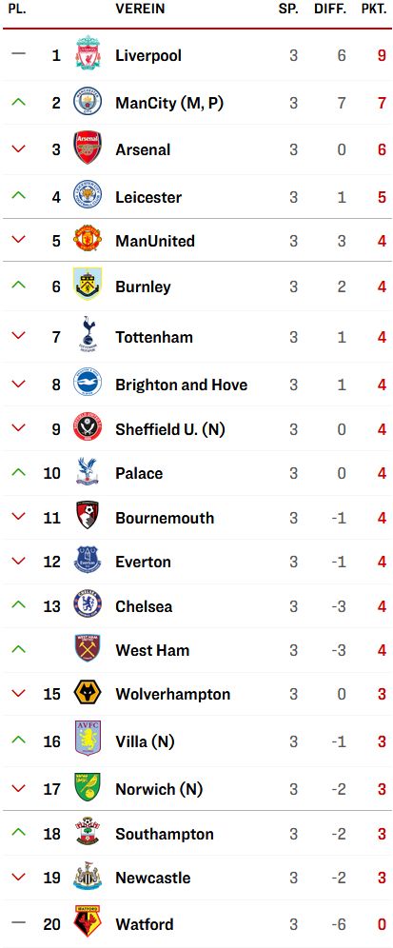
Task: Select the Everton team name
Action: pos(143,562)
